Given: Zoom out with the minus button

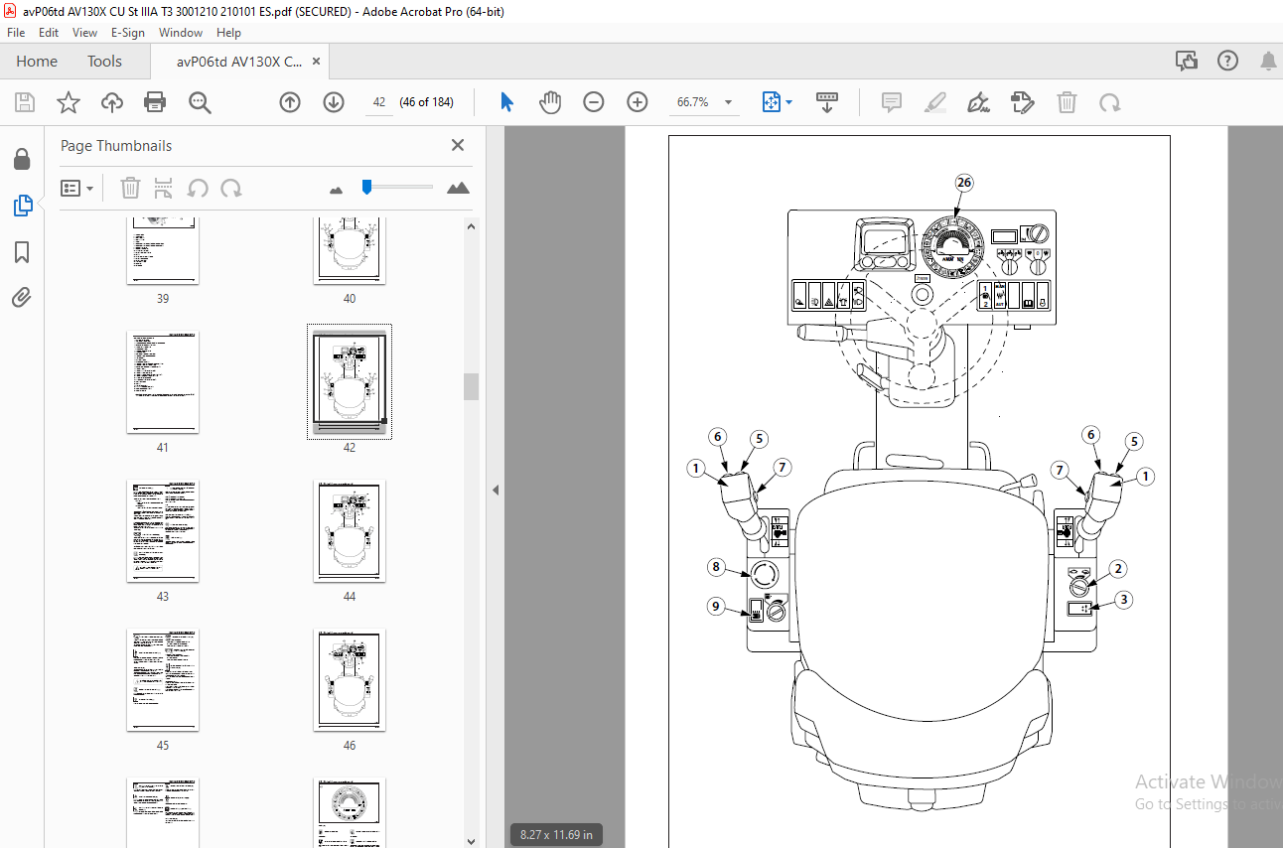Looking at the screenshot, I should (594, 102).
